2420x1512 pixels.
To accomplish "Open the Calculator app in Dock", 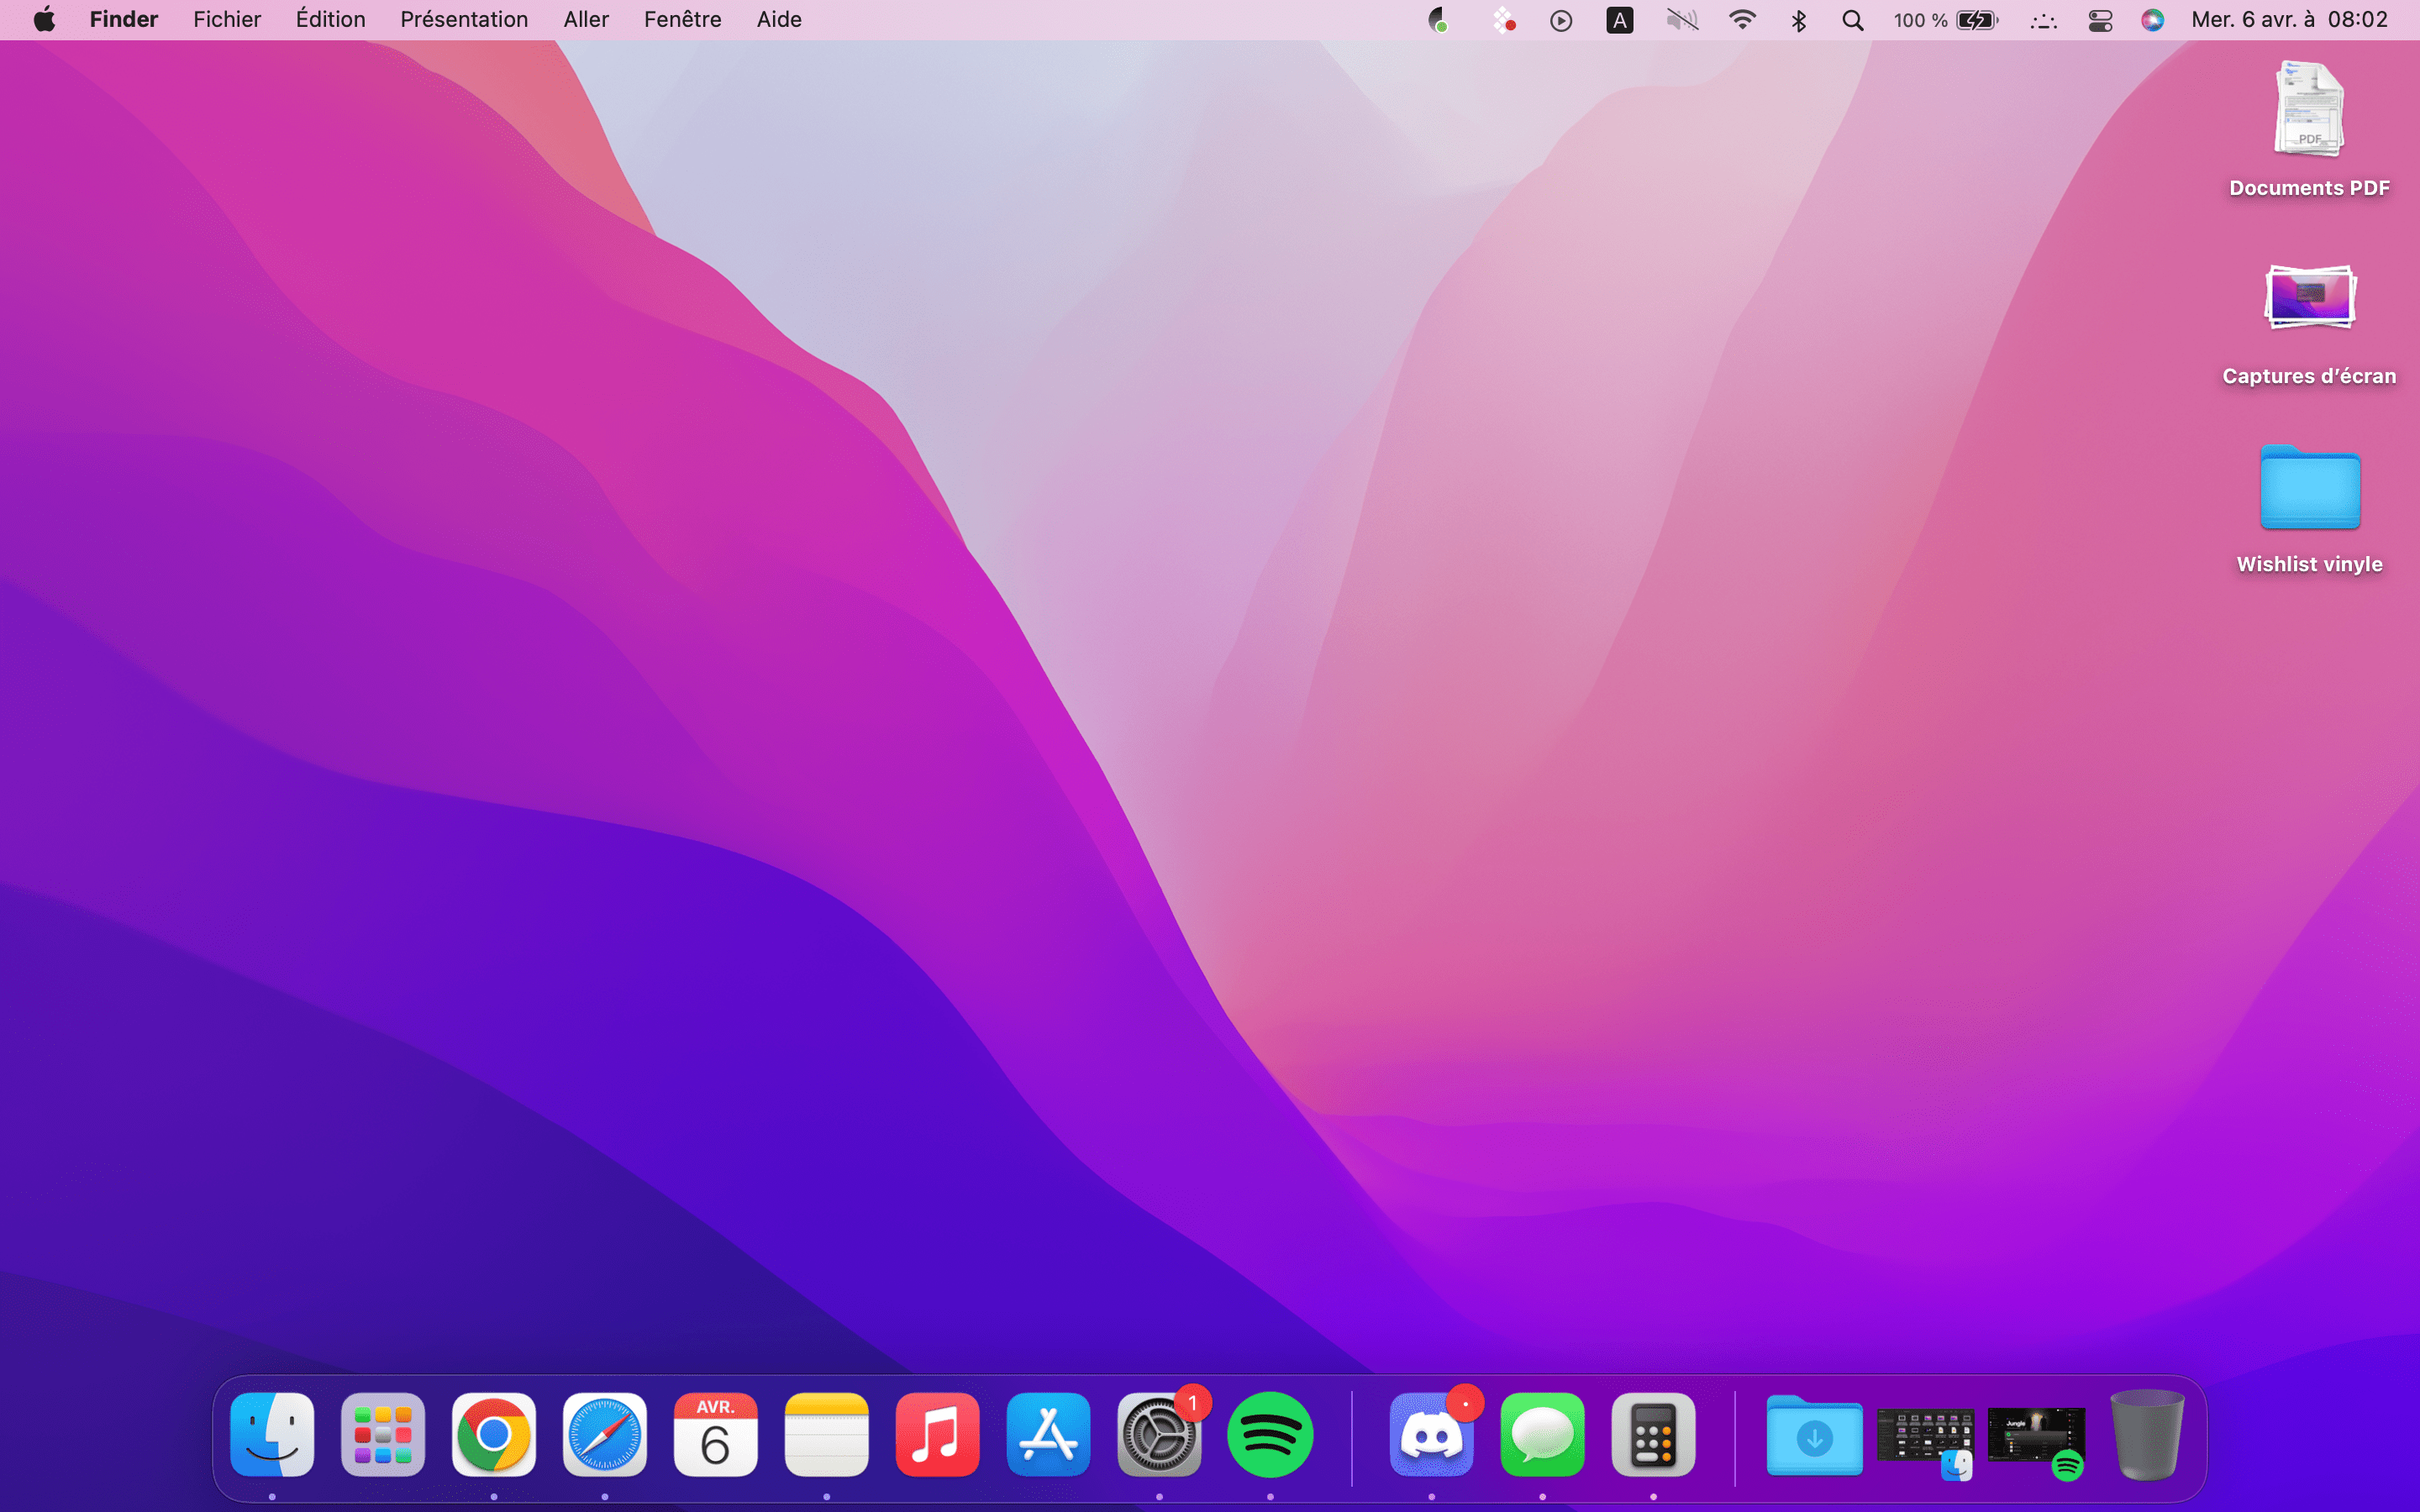I will [x=1653, y=1435].
